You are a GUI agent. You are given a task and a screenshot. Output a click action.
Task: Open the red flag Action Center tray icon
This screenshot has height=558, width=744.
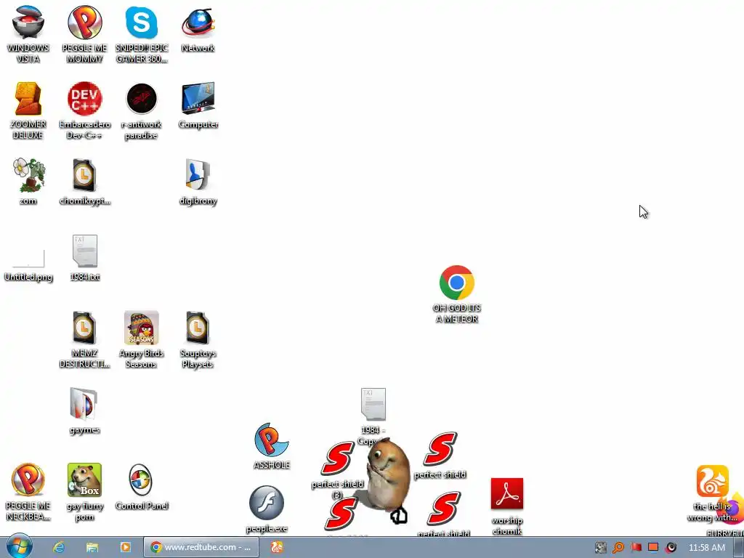[636, 548]
